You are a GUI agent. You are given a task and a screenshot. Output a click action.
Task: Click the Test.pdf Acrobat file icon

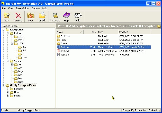tap(58, 51)
